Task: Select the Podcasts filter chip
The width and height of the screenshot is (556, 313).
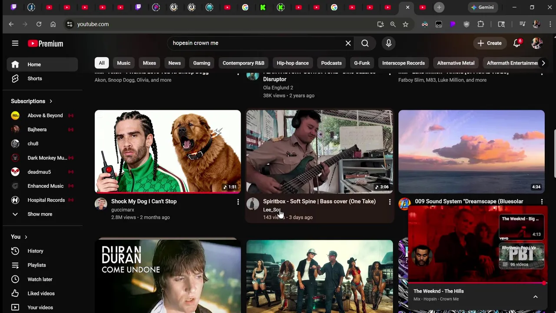Action: pos(331,63)
